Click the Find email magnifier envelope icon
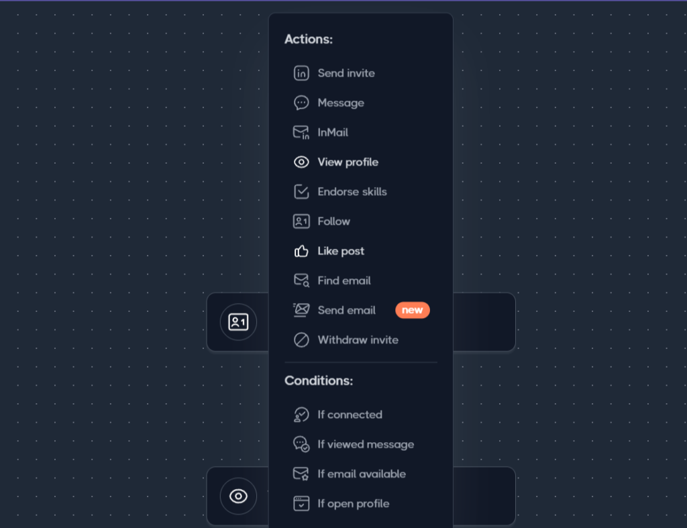 click(x=301, y=280)
